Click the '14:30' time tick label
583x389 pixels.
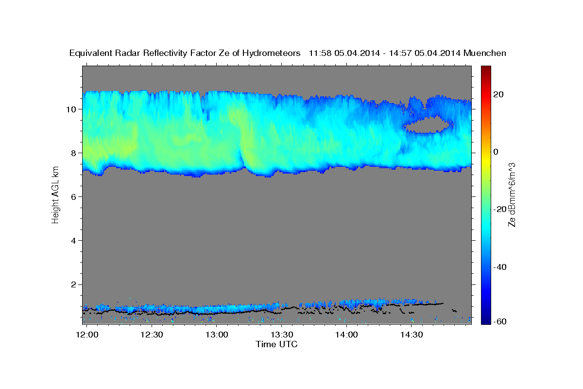click(412, 335)
